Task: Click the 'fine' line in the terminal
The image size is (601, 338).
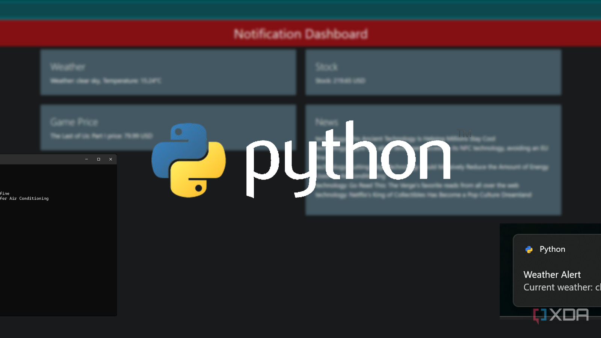Action: pyautogui.click(x=5, y=193)
